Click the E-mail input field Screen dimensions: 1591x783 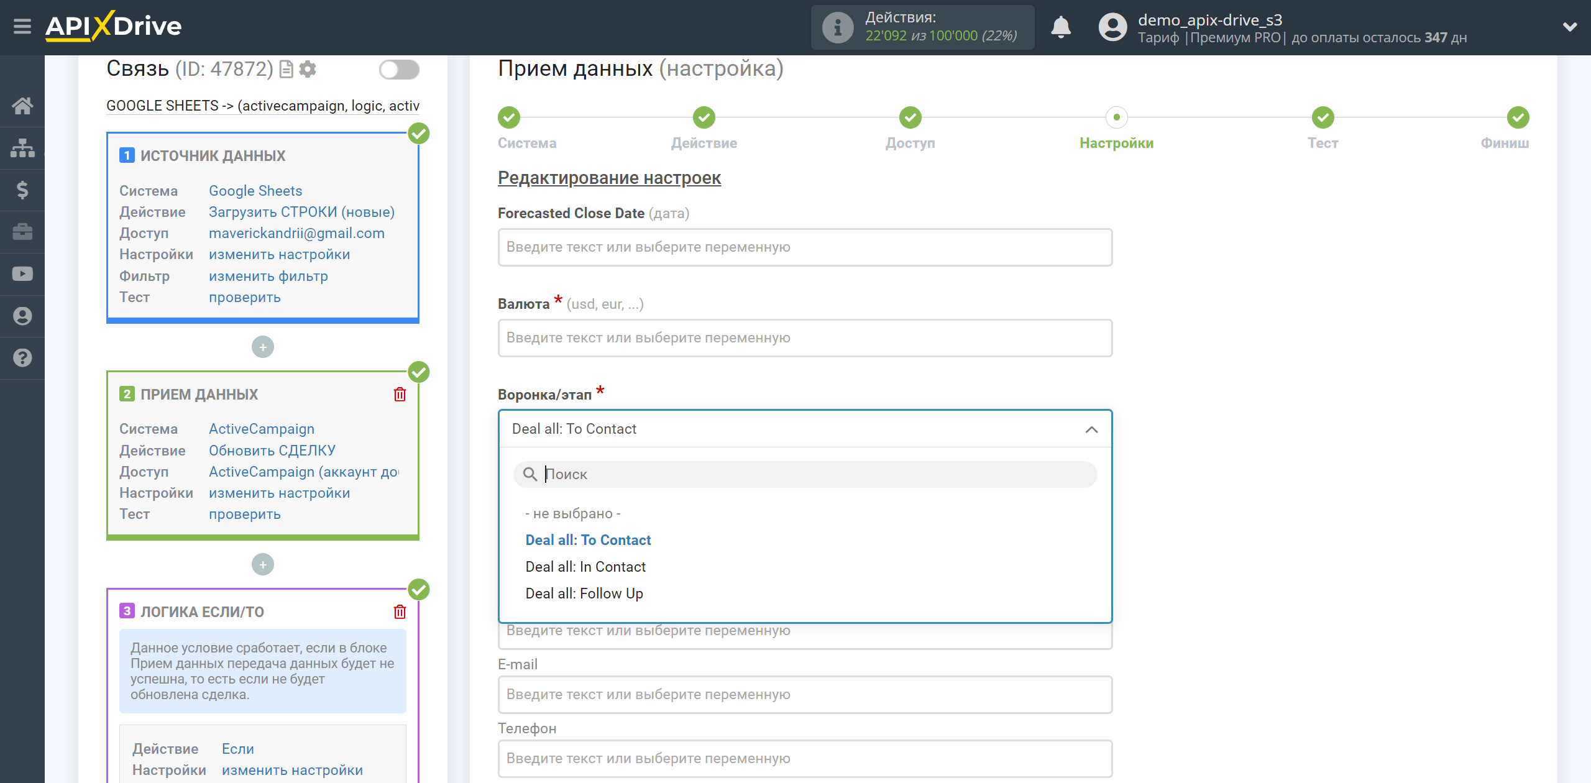point(805,695)
